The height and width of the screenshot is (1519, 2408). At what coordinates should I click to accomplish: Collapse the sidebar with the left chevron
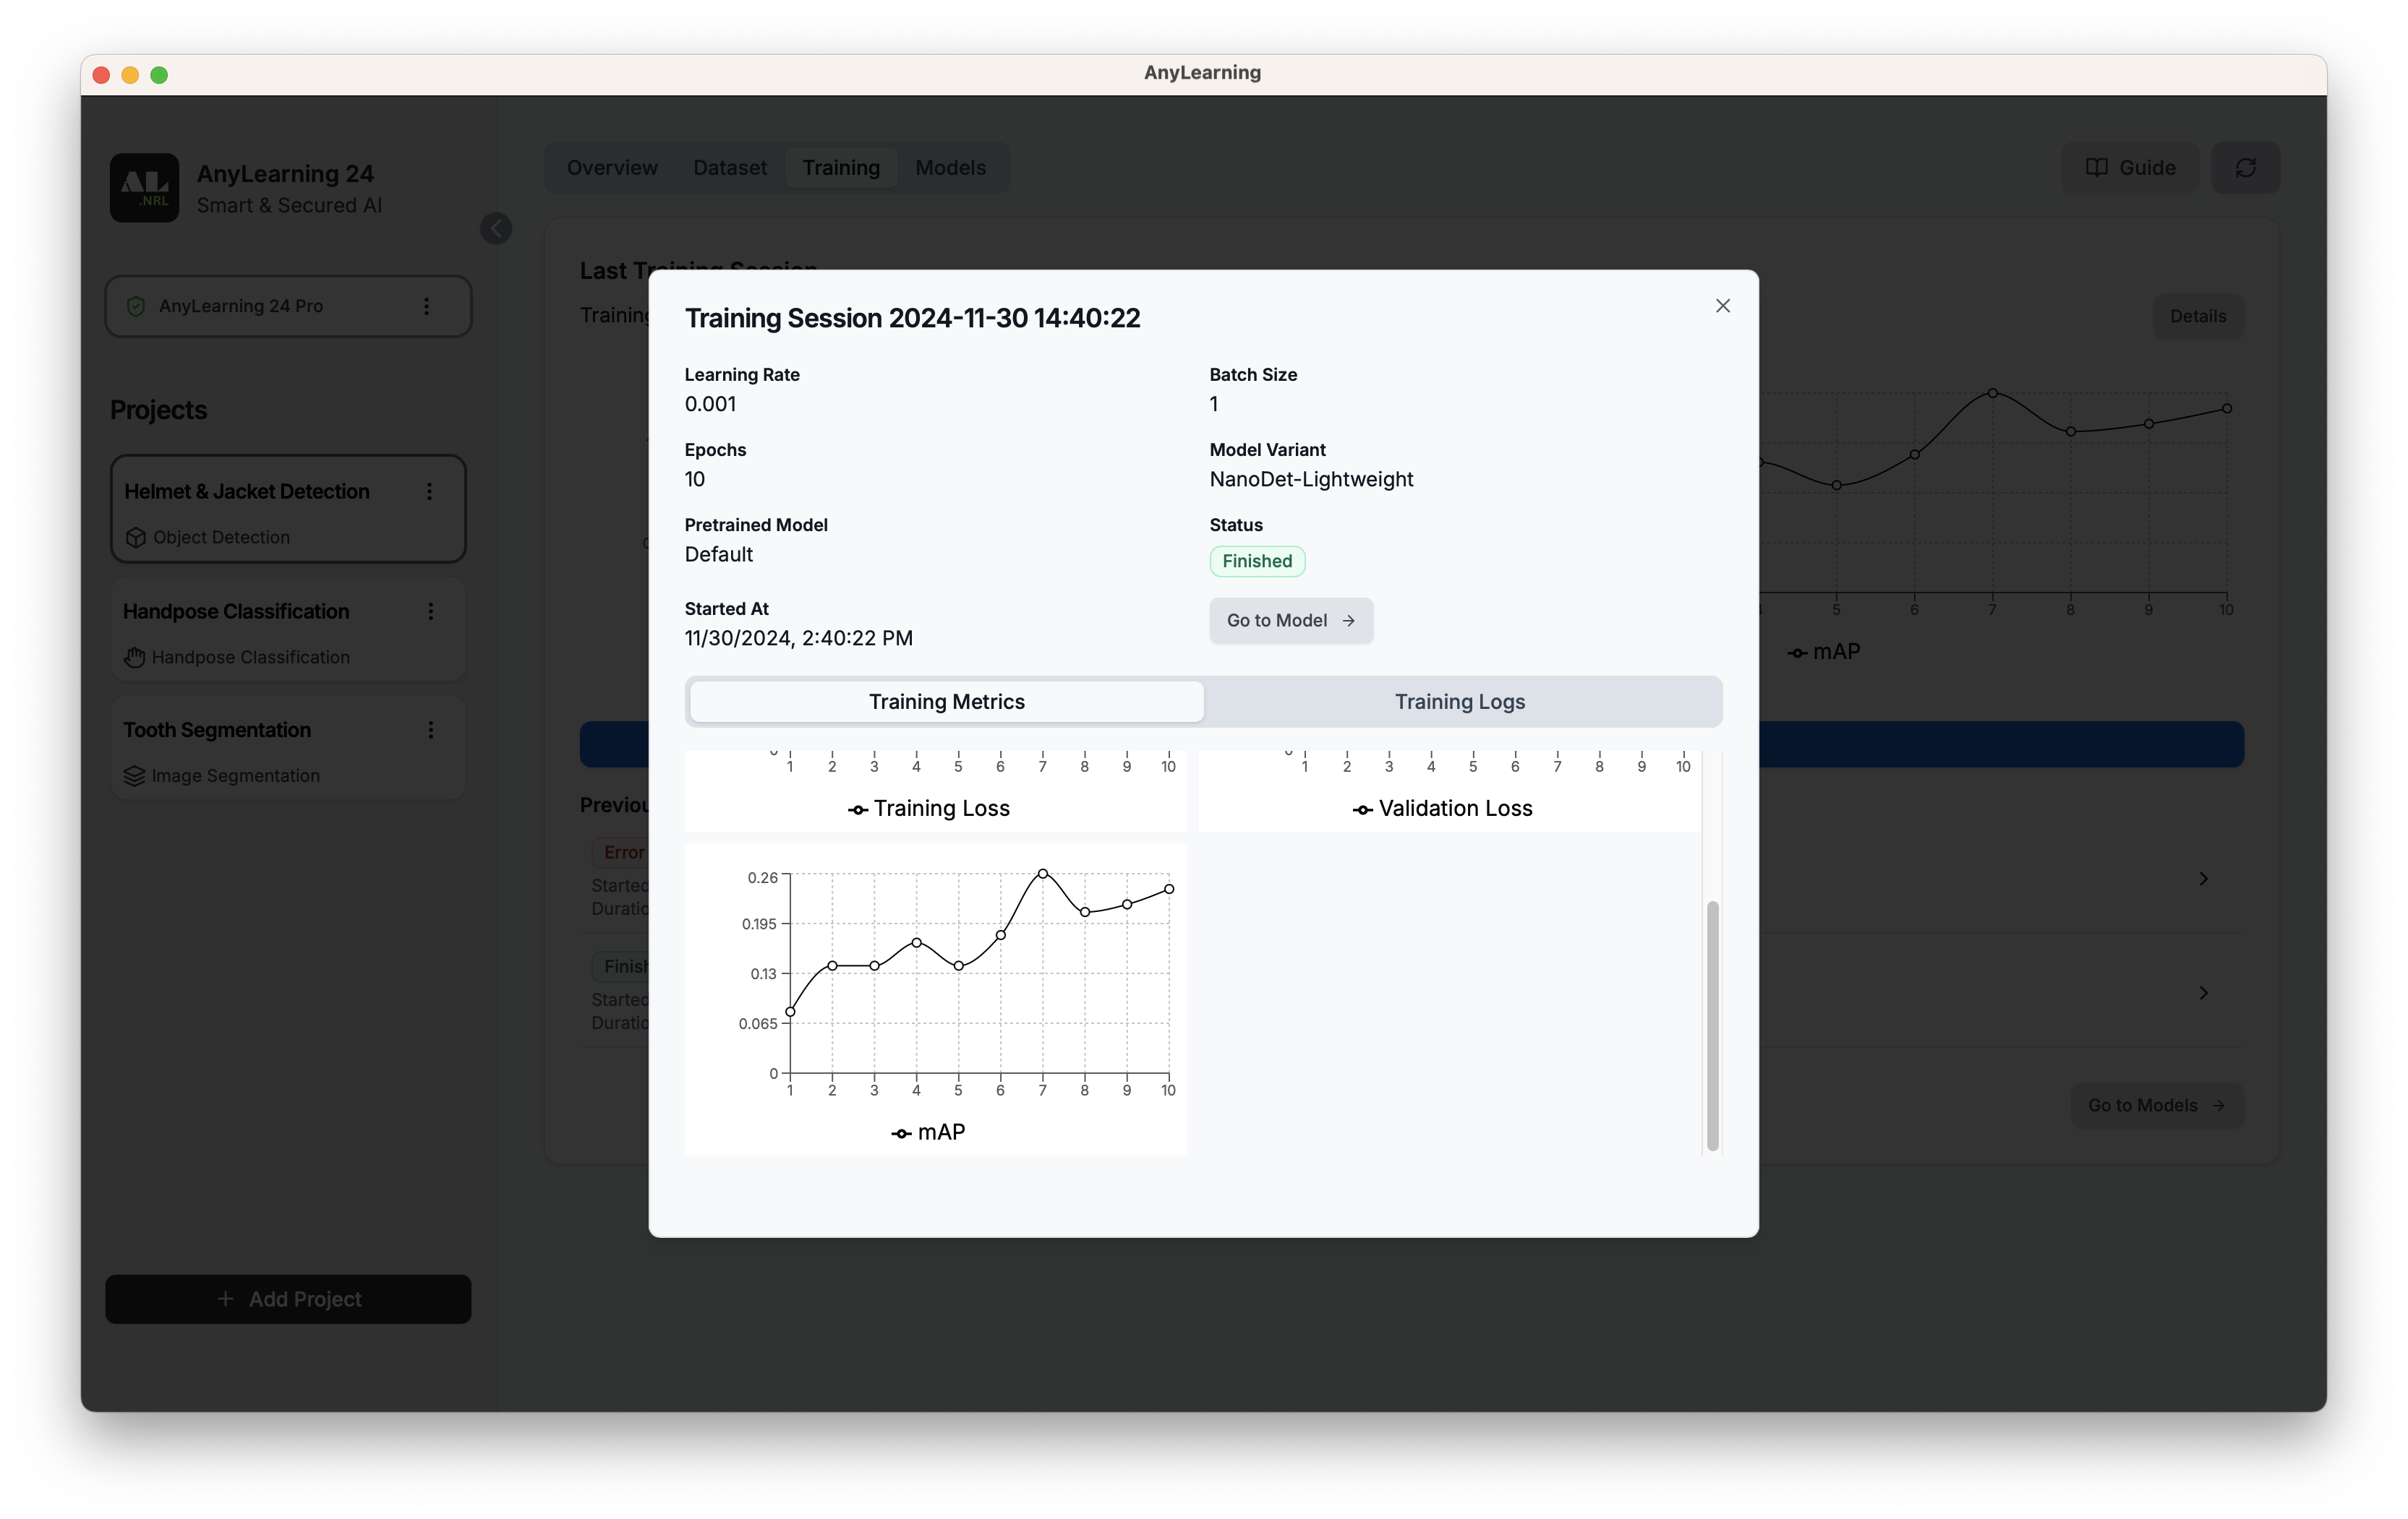(x=496, y=228)
